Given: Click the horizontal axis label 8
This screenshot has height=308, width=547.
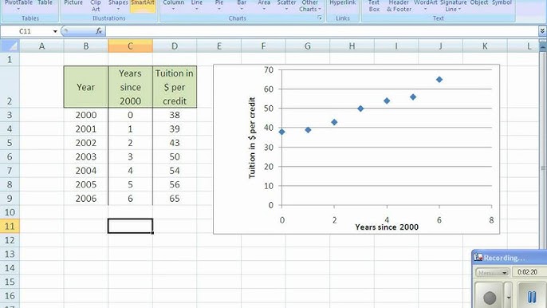Looking at the screenshot, I should (491, 220).
